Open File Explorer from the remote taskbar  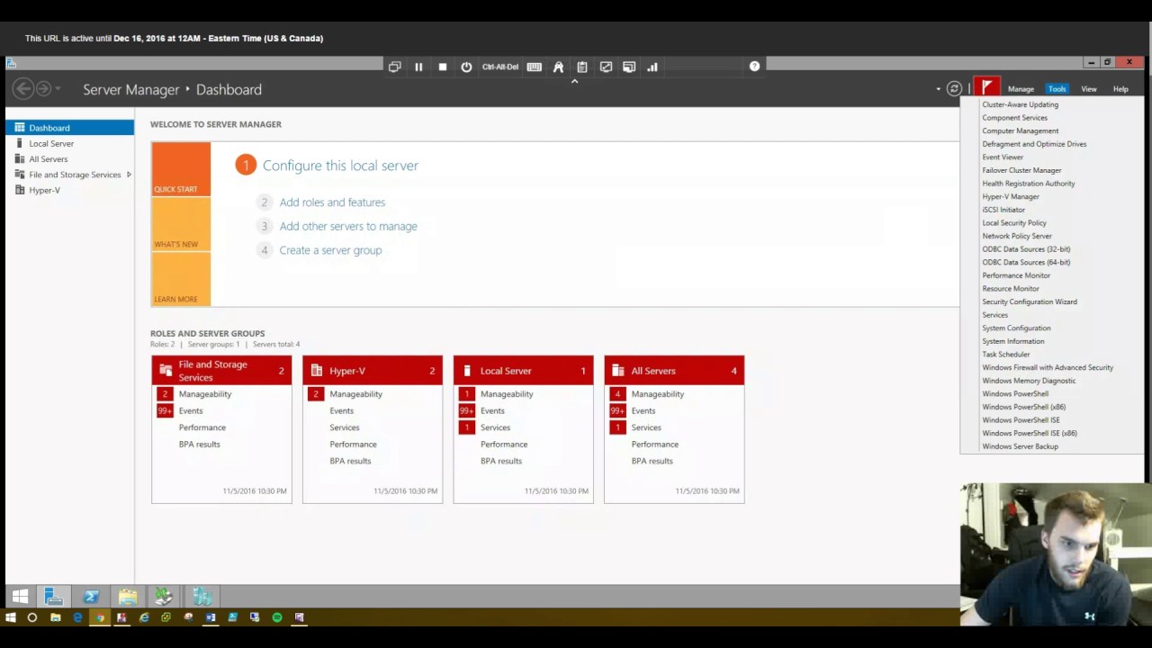pyautogui.click(x=128, y=596)
